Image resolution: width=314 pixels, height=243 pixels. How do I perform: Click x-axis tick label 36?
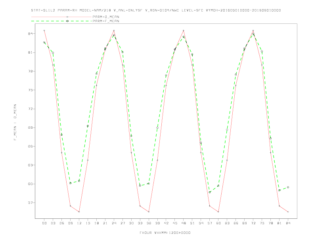click(x=149, y=223)
